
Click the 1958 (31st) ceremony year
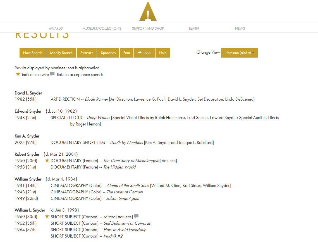pos(25,167)
